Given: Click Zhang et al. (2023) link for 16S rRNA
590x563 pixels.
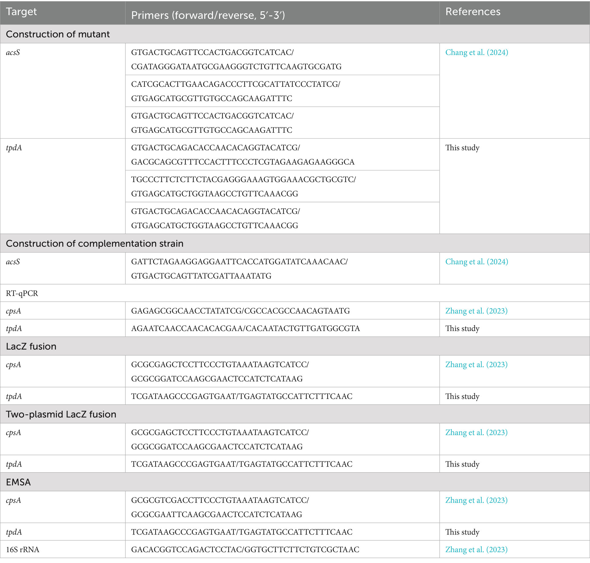Looking at the screenshot, I should point(476,550).
